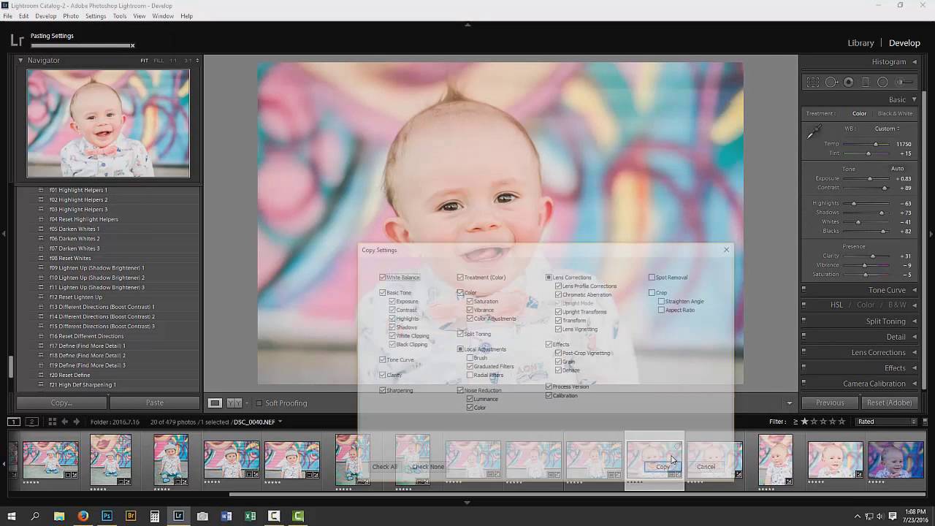Viewport: 935px width, 526px height.
Task: Select the Crop Overlay tool
Action: (x=812, y=83)
